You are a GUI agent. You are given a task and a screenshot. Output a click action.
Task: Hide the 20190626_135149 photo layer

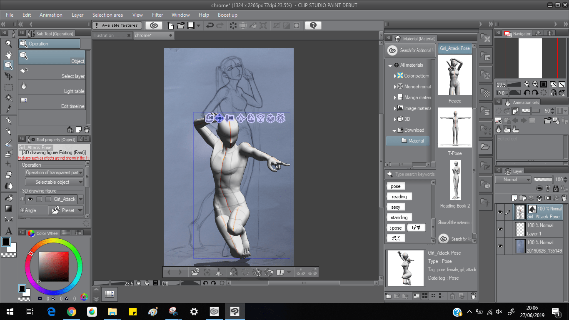tap(500, 246)
